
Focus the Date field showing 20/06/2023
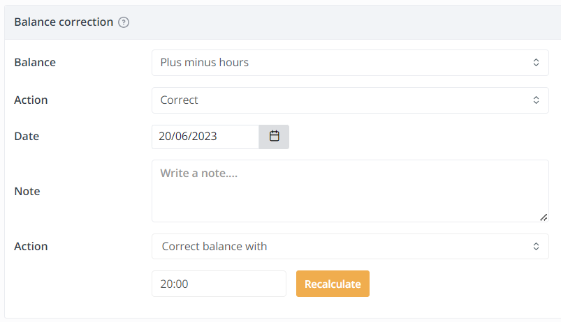pos(205,137)
